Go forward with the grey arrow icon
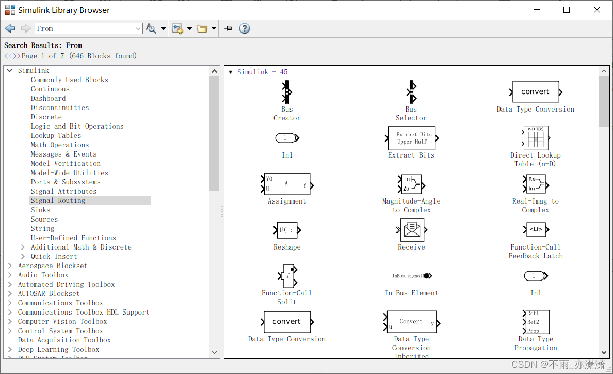 (x=26, y=28)
